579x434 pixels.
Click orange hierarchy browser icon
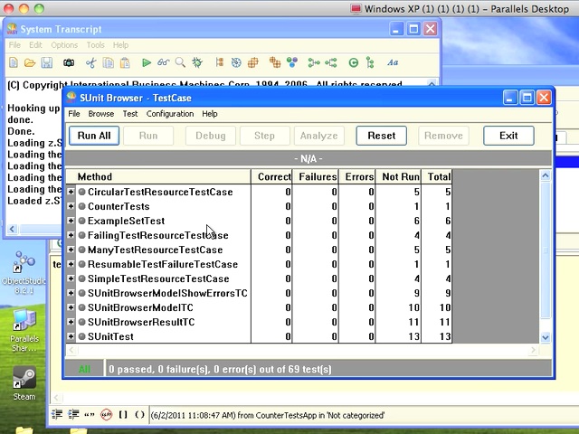[219, 62]
